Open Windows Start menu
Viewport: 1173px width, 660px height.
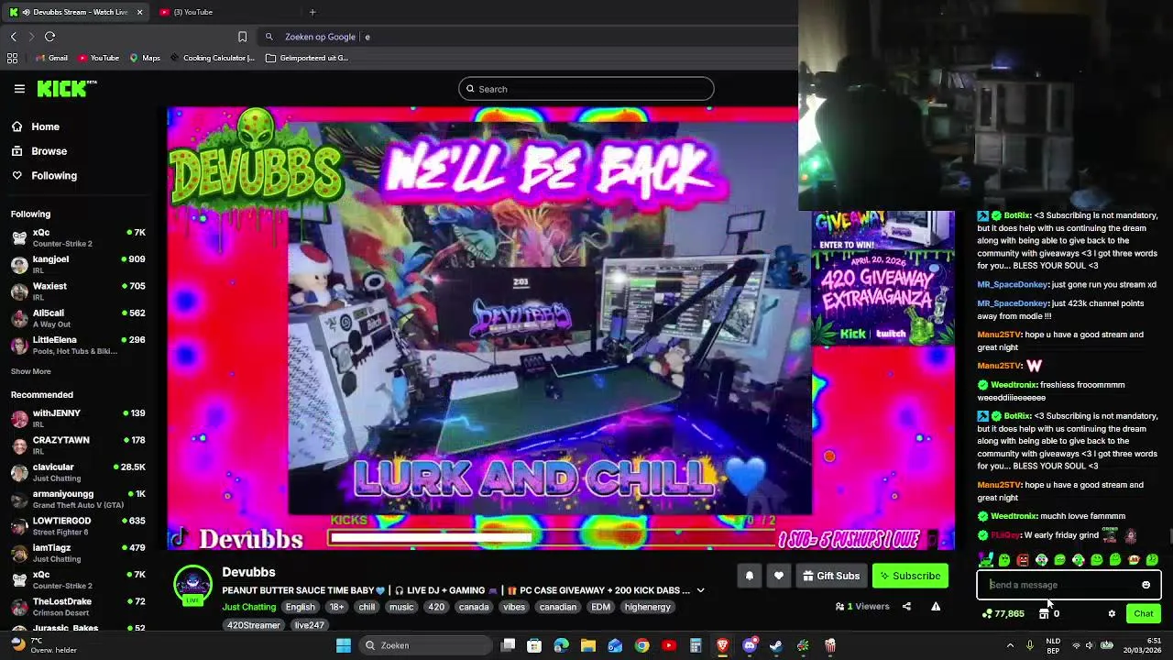click(343, 645)
